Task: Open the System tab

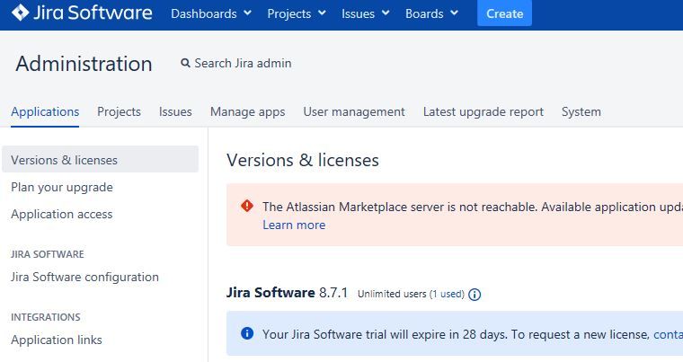Action: coord(581,112)
